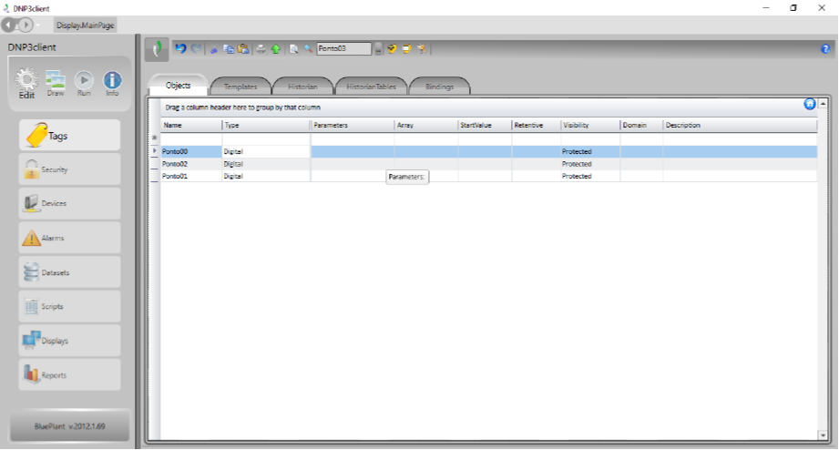Click the paste clipboard icon
Screen dimensions: 839x450
coord(242,48)
